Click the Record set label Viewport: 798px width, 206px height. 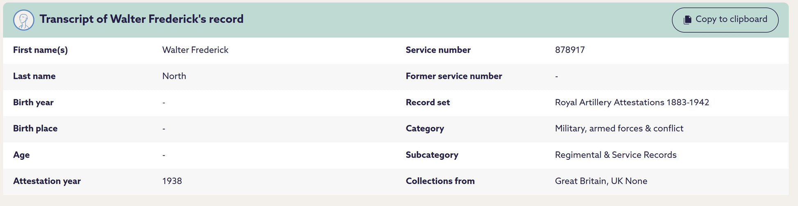point(427,102)
